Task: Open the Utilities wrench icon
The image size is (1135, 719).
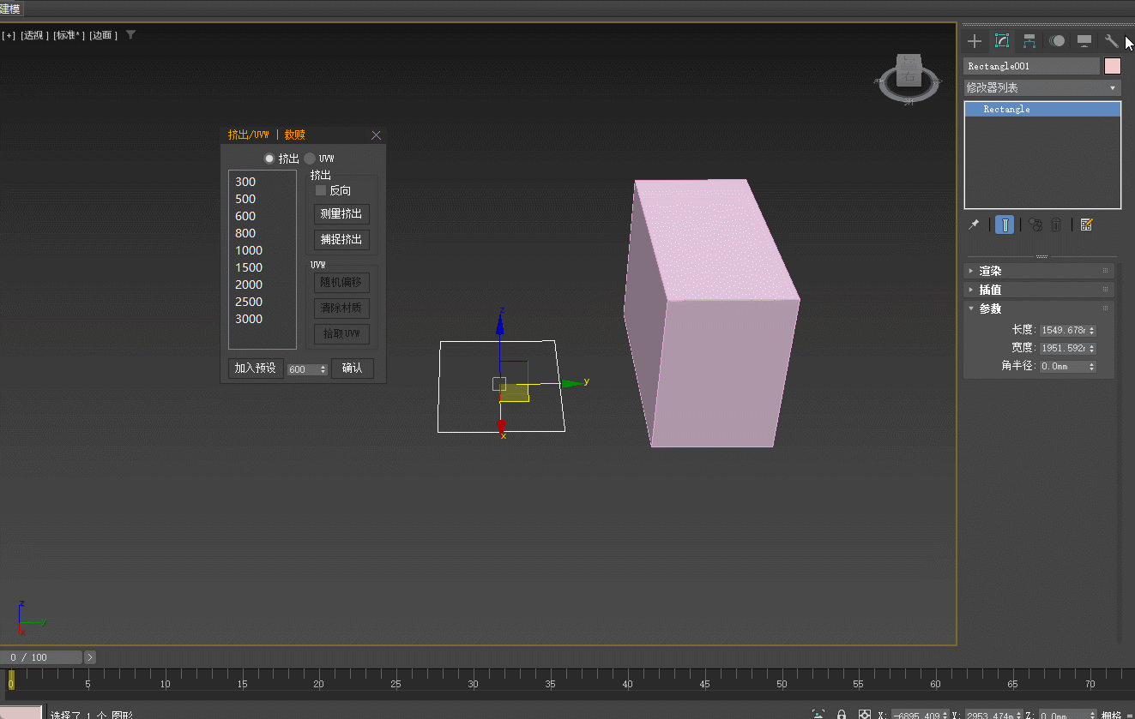Action: pos(1111,41)
